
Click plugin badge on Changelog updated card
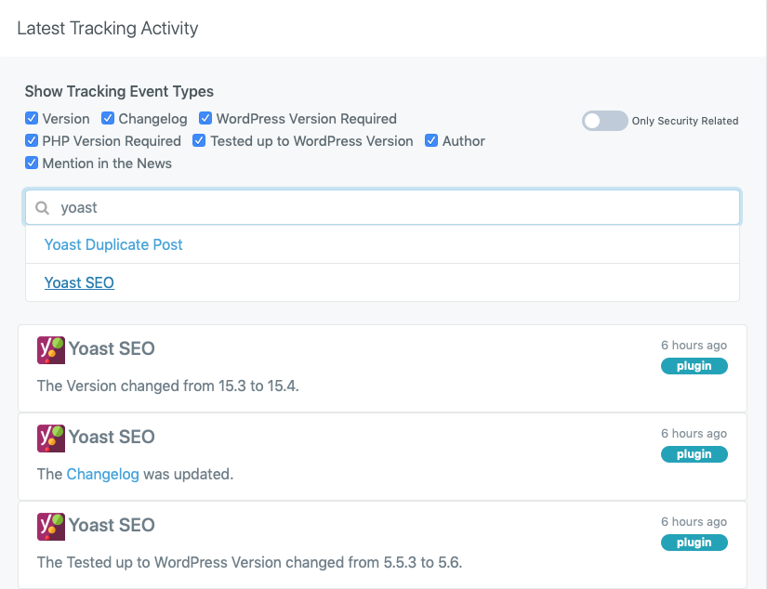(694, 454)
